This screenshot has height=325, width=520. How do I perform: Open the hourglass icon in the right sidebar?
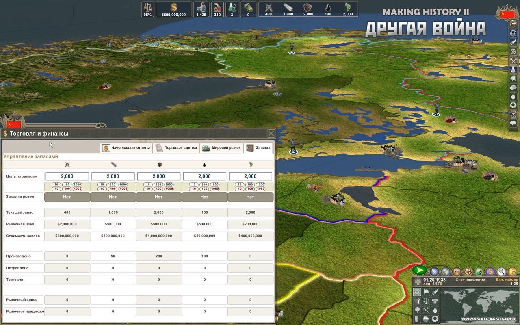click(513, 114)
